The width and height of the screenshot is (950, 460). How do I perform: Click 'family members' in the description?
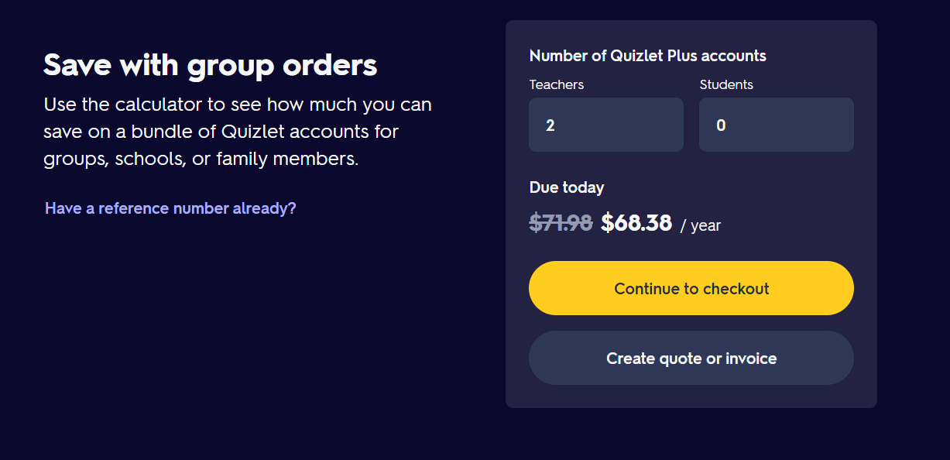pos(287,160)
